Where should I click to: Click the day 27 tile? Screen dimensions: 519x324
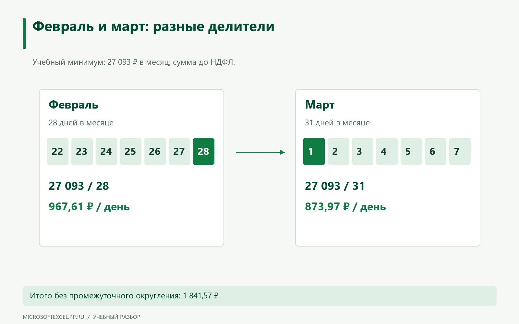click(179, 151)
